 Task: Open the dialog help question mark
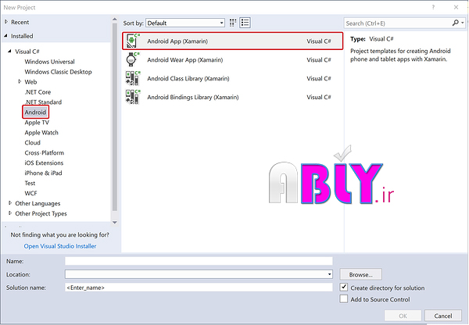pyautogui.click(x=433, y=7)
